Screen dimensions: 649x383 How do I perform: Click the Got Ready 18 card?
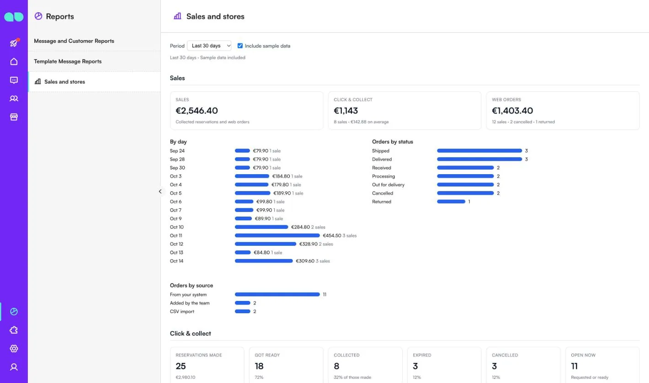tap(286, 365)
